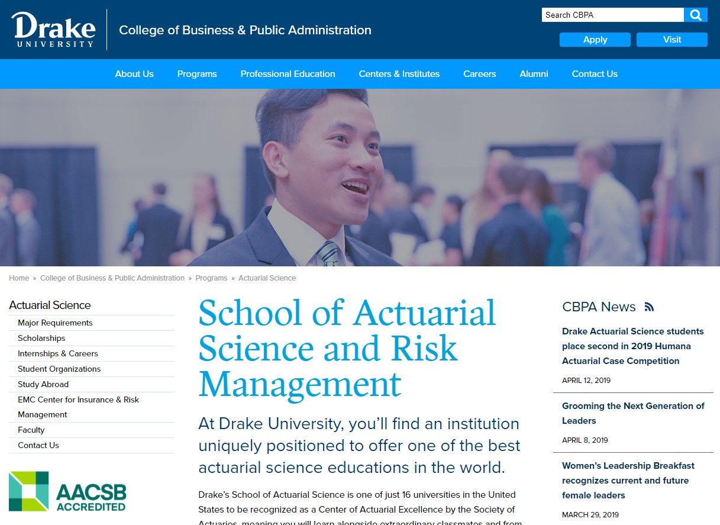Image resolution: width=720 pixels, height=525 pixels.
Task: Click the date APRIL 8, 2019
Action: (x=585, y=440)
